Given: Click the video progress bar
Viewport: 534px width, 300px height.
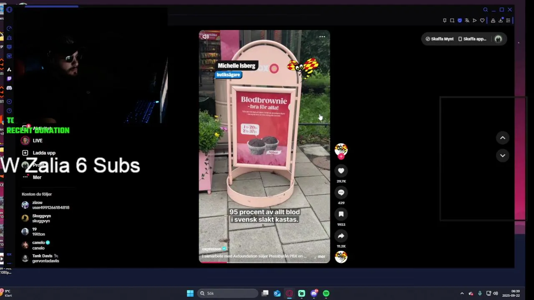Looking at the screenshot, I should point(264,262).
